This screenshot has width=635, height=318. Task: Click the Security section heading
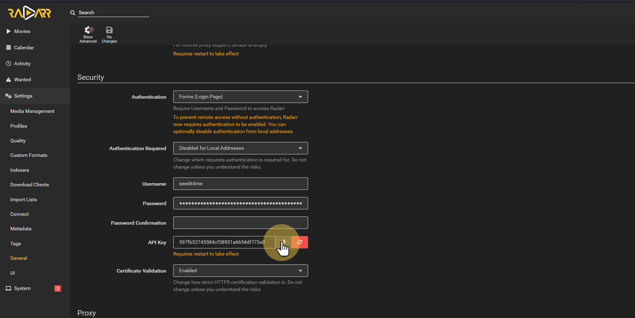point(91,77)
